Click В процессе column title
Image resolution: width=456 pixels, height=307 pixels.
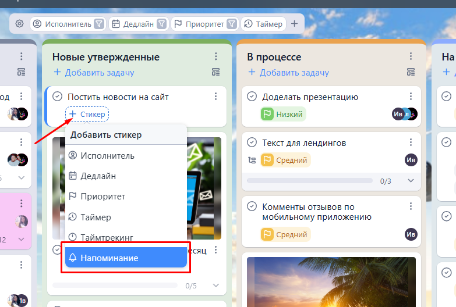274,57
